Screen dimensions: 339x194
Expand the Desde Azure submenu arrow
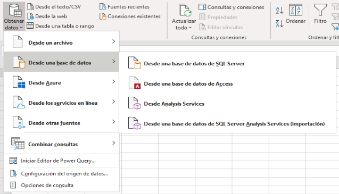(x=114, y=82)
